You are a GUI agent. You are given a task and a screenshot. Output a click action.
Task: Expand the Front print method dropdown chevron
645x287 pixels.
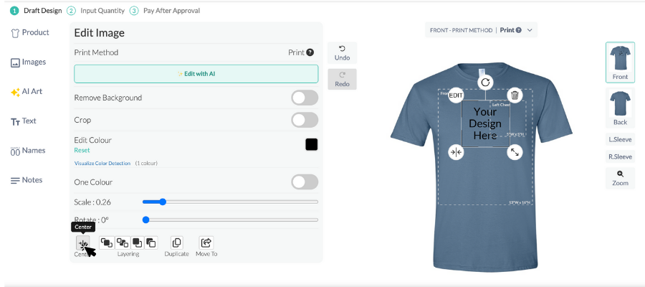(530, 30)
